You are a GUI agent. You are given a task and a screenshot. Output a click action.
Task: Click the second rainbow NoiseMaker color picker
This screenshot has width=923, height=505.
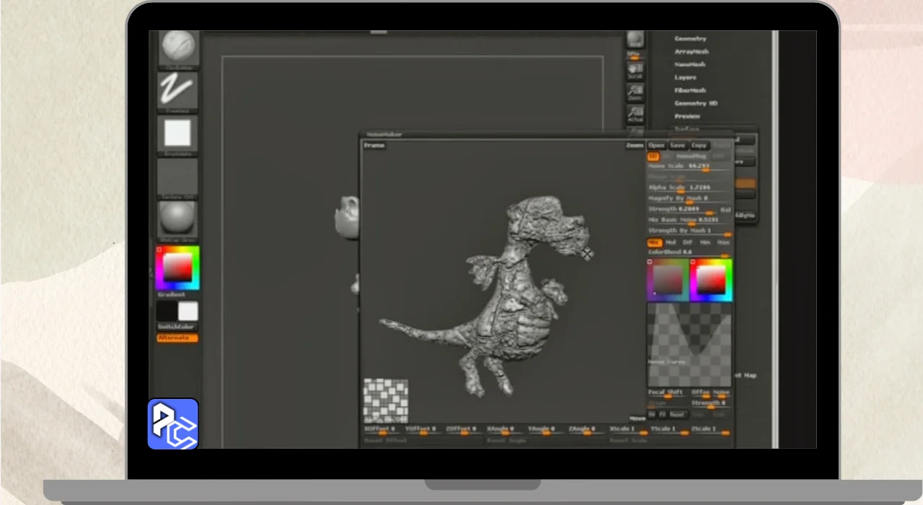711,280
